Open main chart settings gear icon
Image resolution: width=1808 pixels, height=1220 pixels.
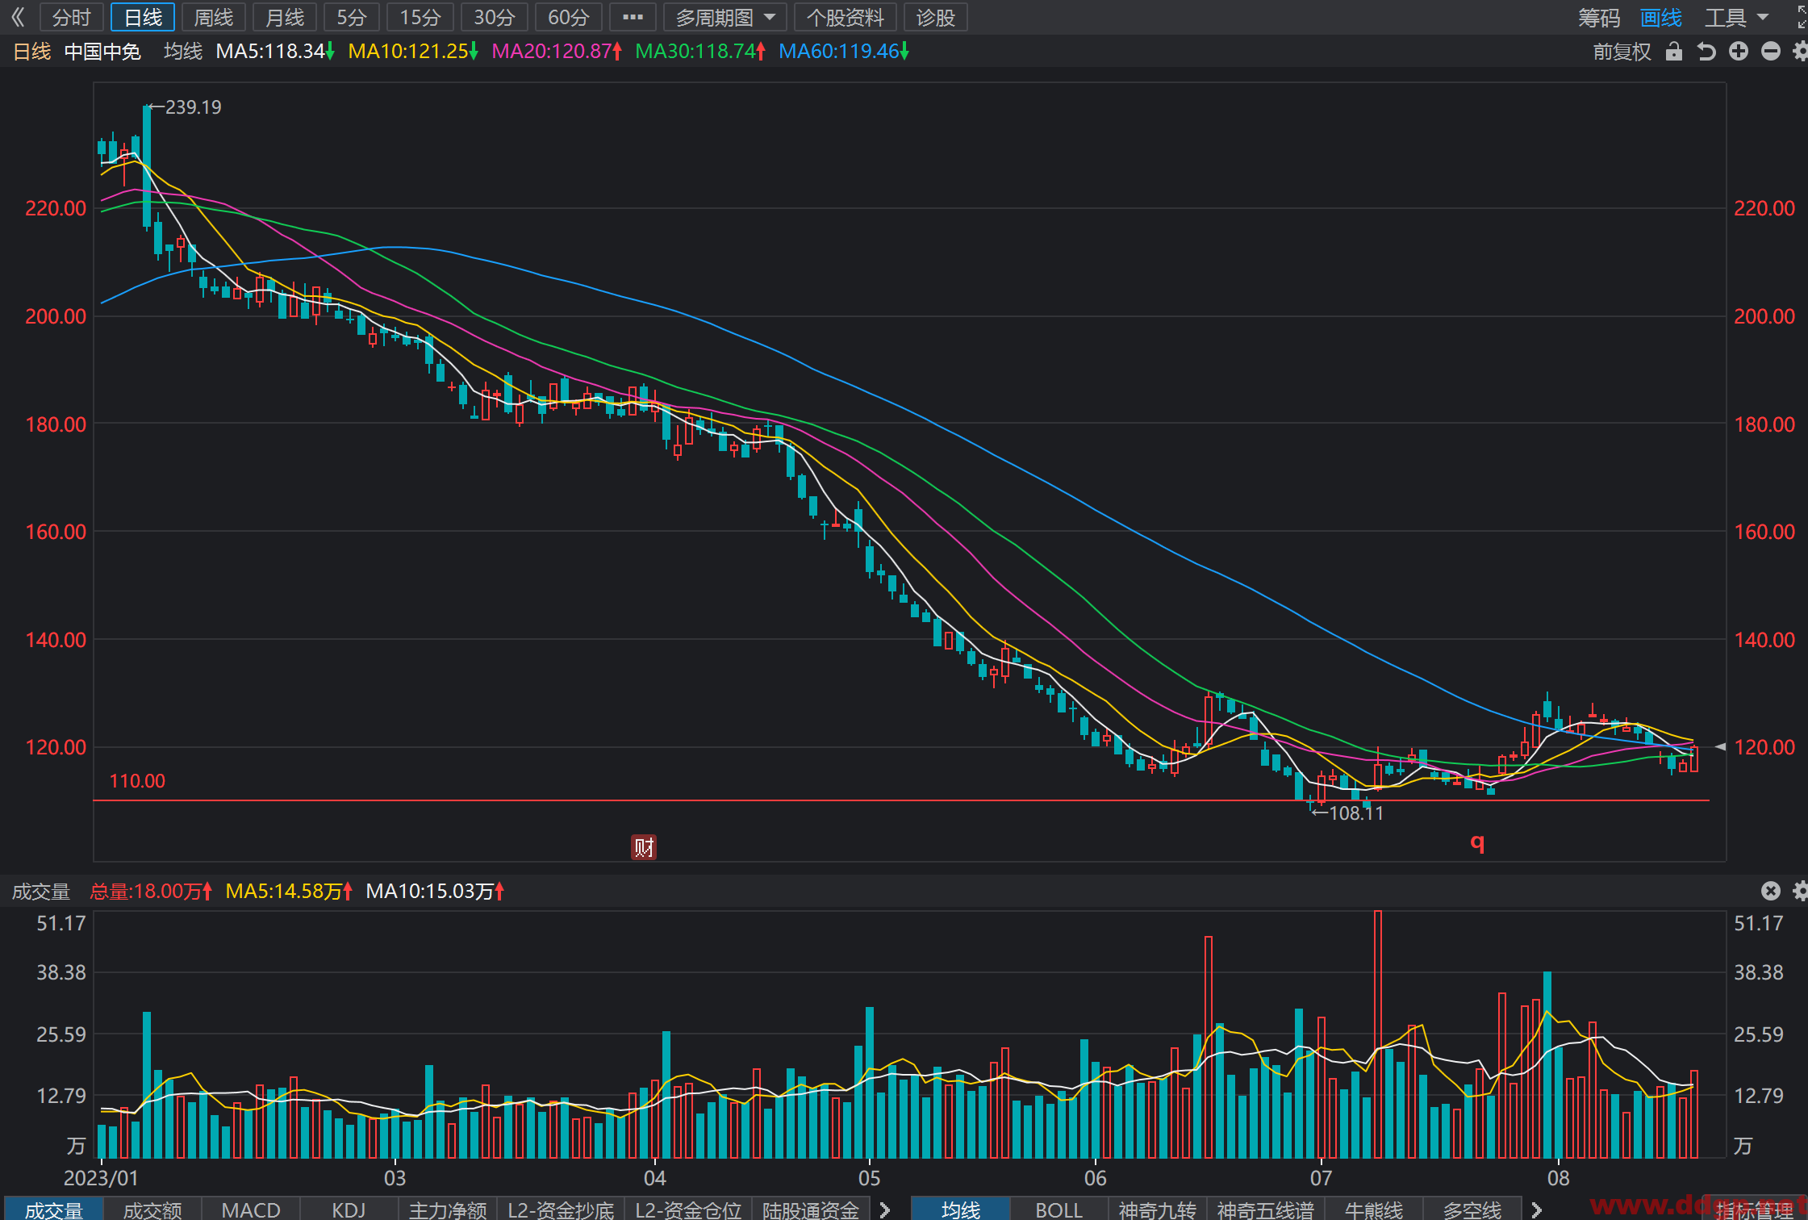(x=1800, y=52)
